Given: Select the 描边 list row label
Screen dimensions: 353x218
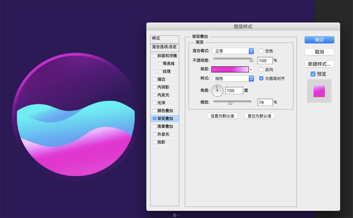Looking at the screenshot, I should (x=161, y=79).
